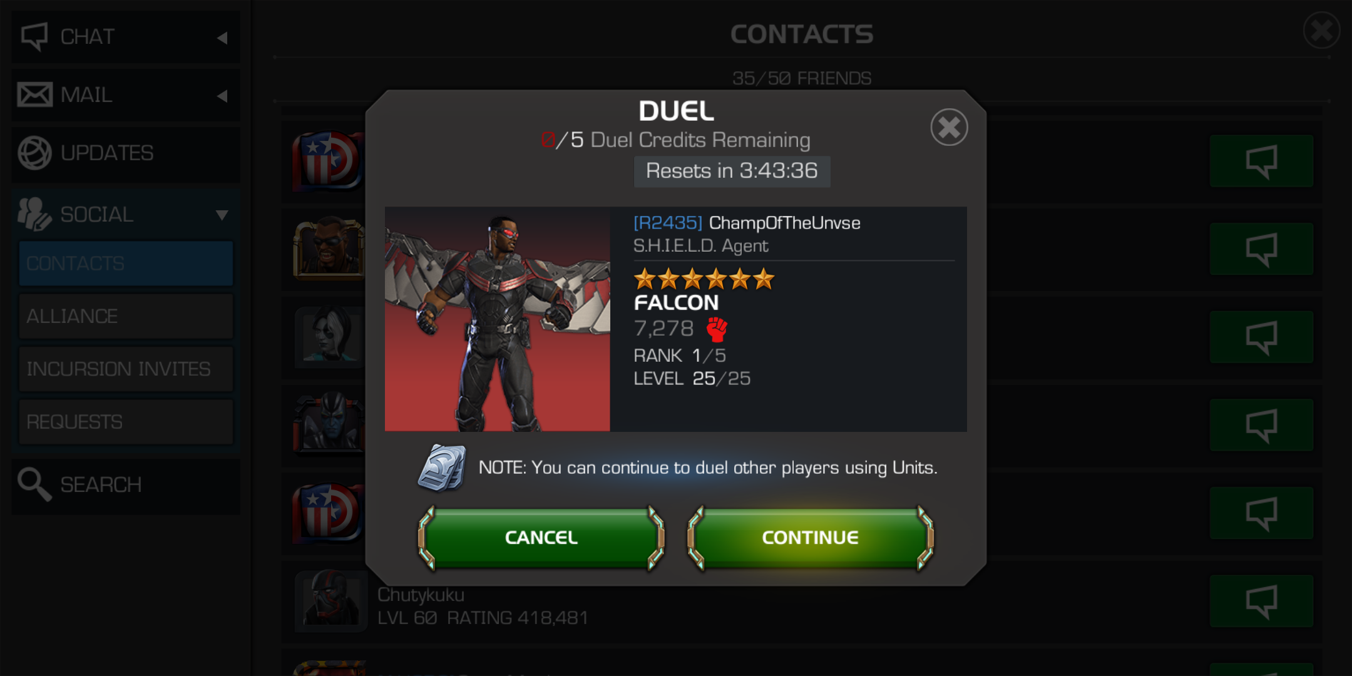The image size is (1352, 676).
Task: Click the search magnifier icon
Action: 34,484
